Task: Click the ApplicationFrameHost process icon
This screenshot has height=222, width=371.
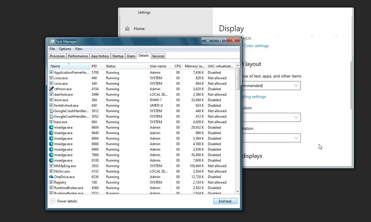Action: pos(51,73)
